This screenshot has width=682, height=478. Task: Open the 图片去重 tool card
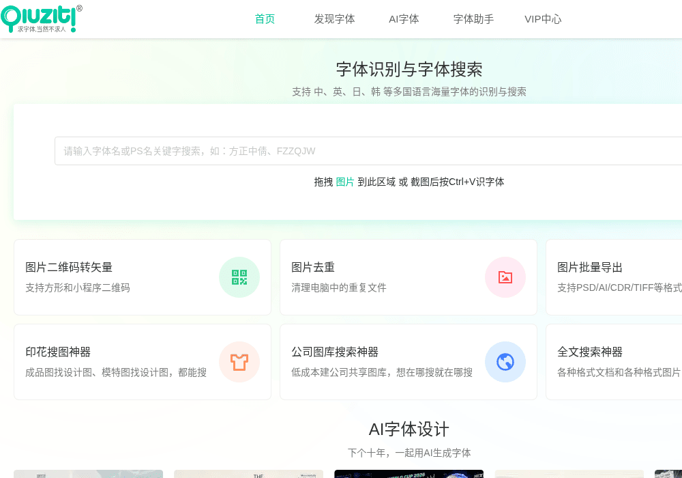[x=409, y=277]
